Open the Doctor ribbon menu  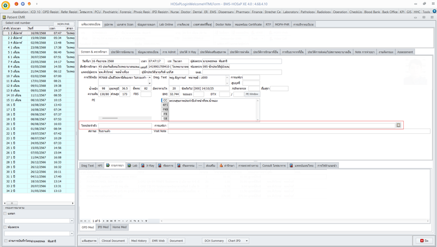click(x=186, y=12)
